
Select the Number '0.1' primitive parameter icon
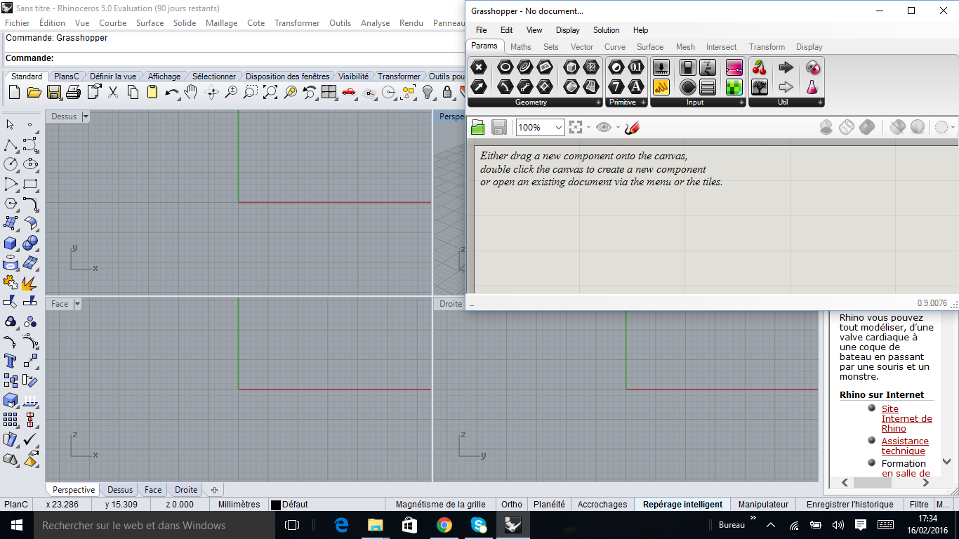[635, 67]
